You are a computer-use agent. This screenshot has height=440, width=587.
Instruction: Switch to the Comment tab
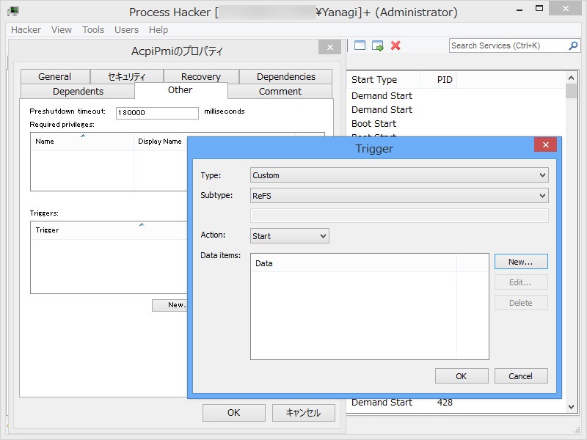click(280, 91)
